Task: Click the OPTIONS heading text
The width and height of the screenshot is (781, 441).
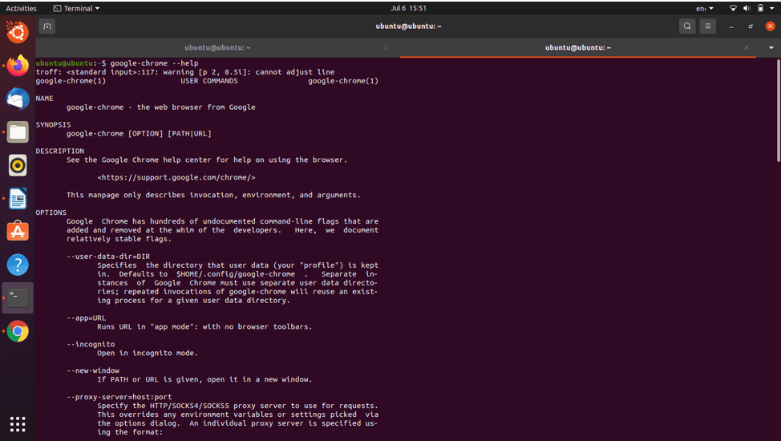Action: [51, 212]
